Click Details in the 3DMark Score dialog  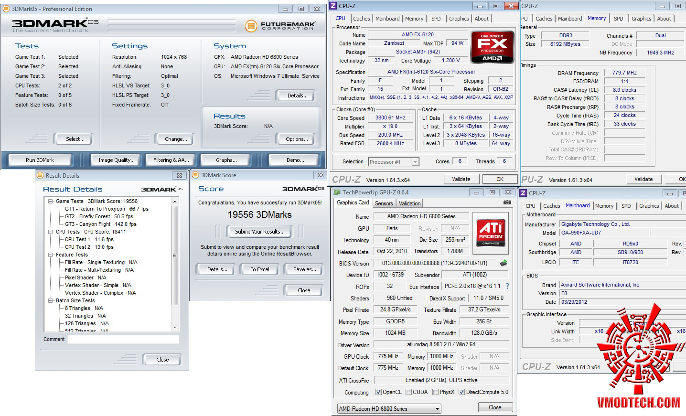217,269
